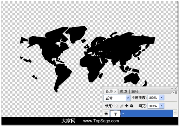The image size is (180, 127).
Task: Open the 填充 fill slider arrow
Action: pos(162,106)
